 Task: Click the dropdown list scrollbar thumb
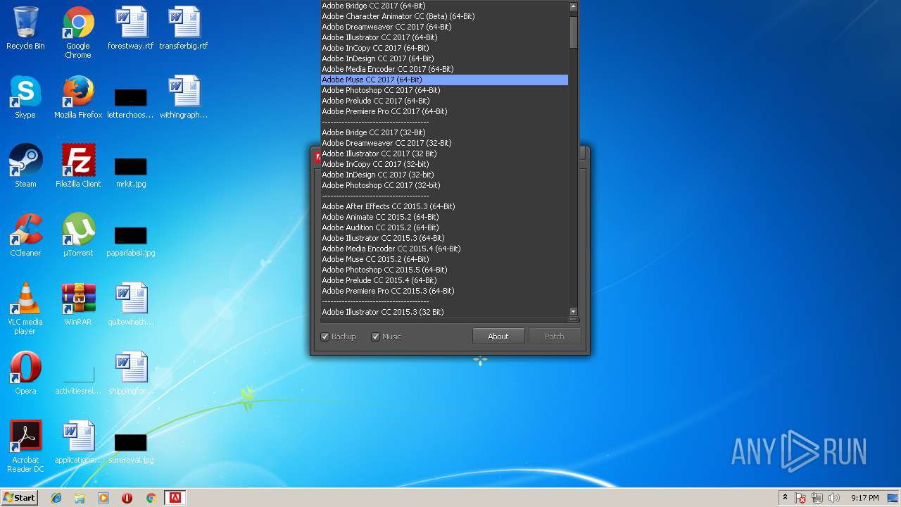[573, 32]
